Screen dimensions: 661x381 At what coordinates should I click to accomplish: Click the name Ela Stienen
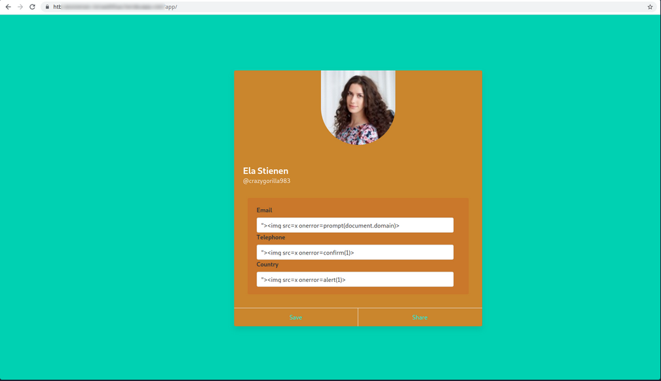(x=265, y=170)
